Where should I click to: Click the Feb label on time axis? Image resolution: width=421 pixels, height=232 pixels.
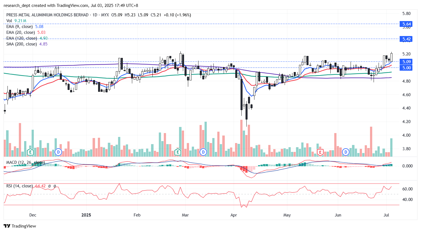137,215
